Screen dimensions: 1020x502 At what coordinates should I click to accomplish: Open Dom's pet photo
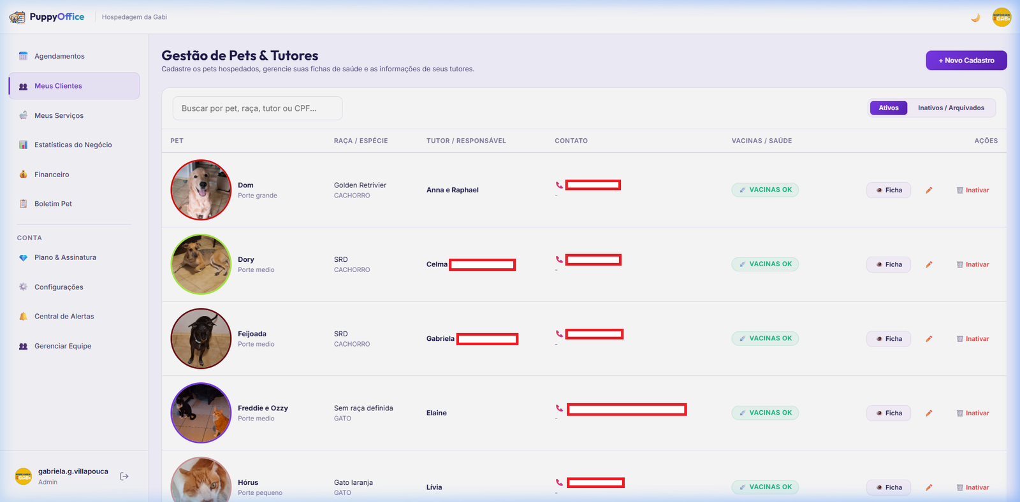tap(201, 190)
